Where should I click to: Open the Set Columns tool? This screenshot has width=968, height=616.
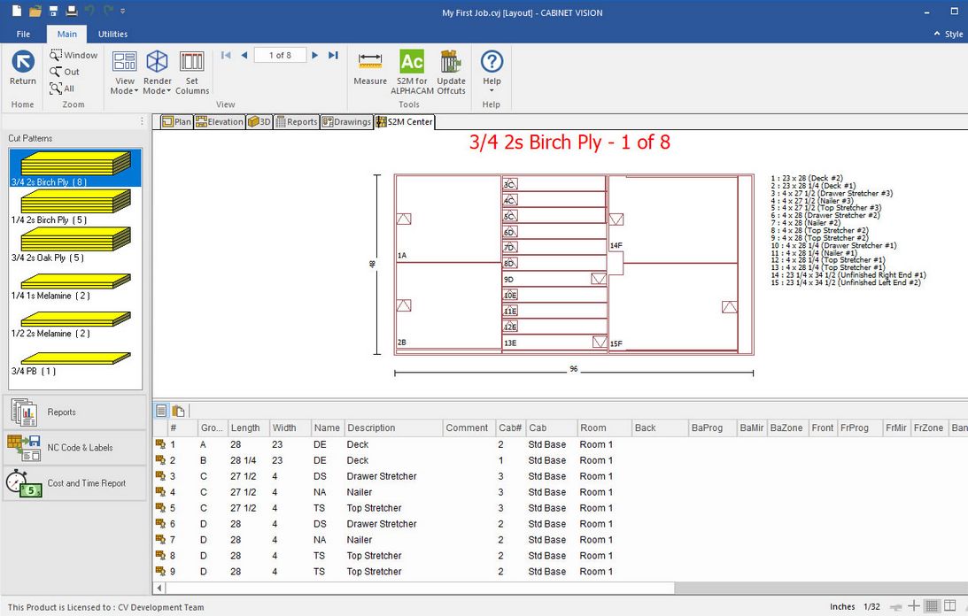pos(192,69)
